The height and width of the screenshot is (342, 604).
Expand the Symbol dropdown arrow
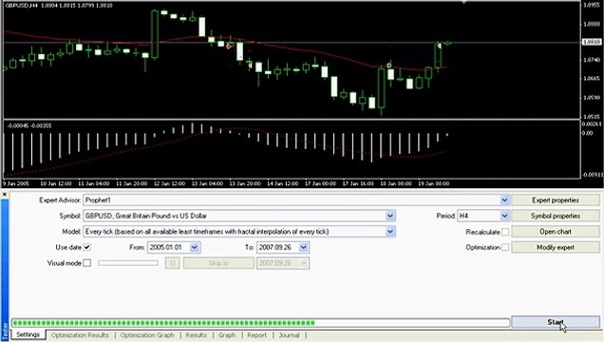(390, 216)
